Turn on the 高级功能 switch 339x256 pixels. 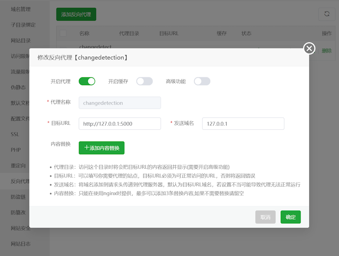click(x=202, y=81)
